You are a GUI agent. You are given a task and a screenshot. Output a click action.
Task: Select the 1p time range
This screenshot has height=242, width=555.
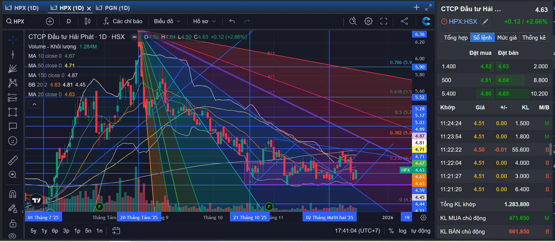[x=77, y=231]
